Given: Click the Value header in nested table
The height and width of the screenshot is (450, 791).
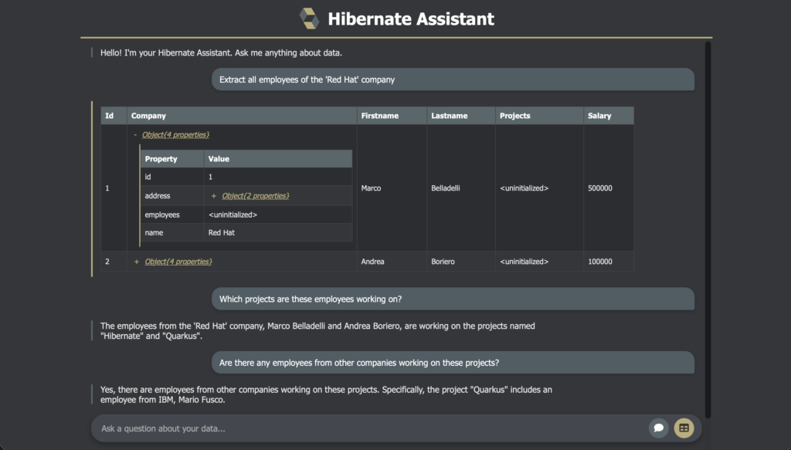Looking at the screenshot, I should 278,159.
